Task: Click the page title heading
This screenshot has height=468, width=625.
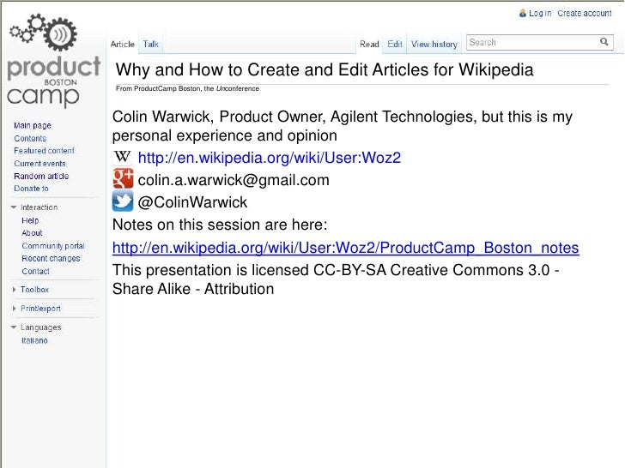Action: click(x=325, y=70)
